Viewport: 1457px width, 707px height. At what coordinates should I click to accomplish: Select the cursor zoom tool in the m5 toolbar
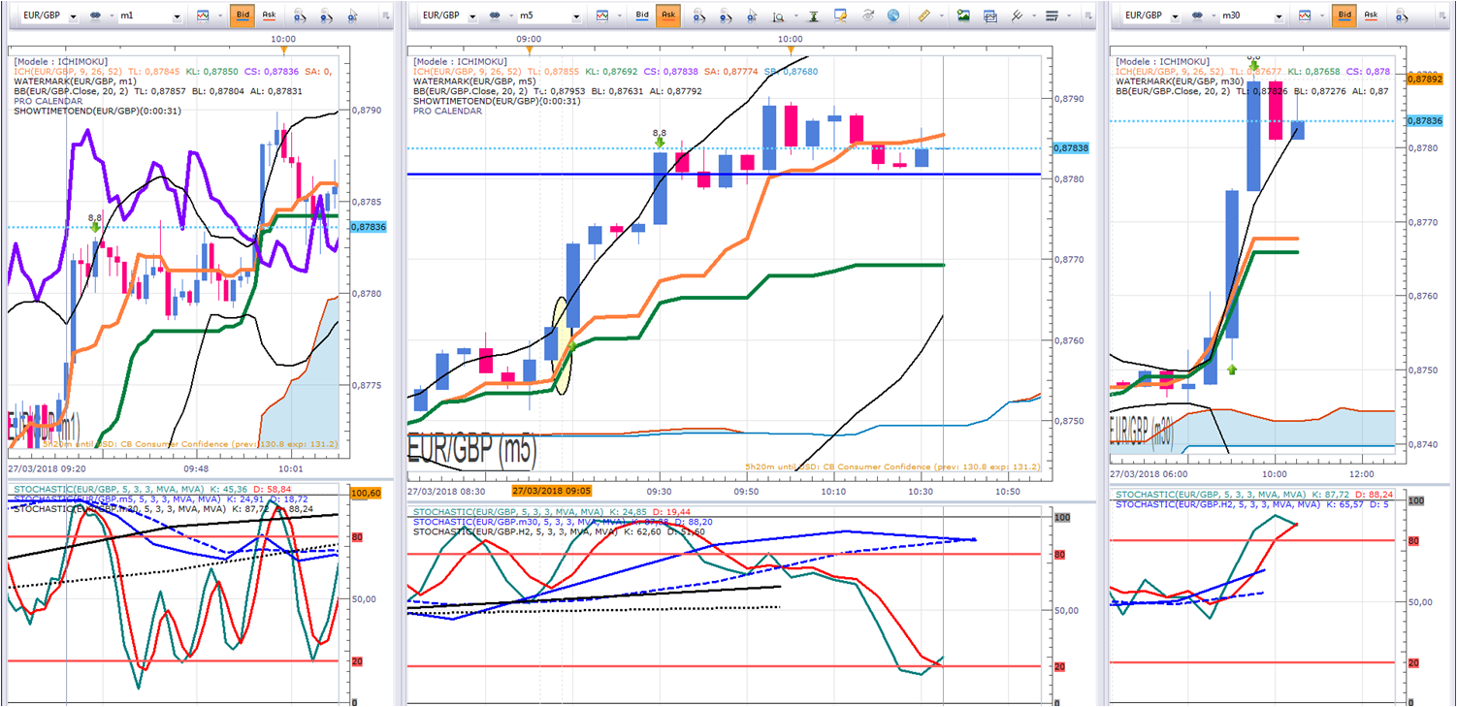coord(754,16)
